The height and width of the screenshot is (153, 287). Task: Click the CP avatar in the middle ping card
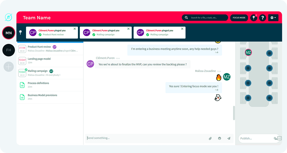pyautogui.click(x=87, y=33)
